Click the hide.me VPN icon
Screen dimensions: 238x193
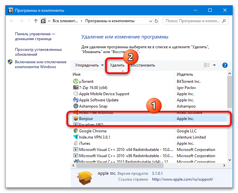(76, 137)
